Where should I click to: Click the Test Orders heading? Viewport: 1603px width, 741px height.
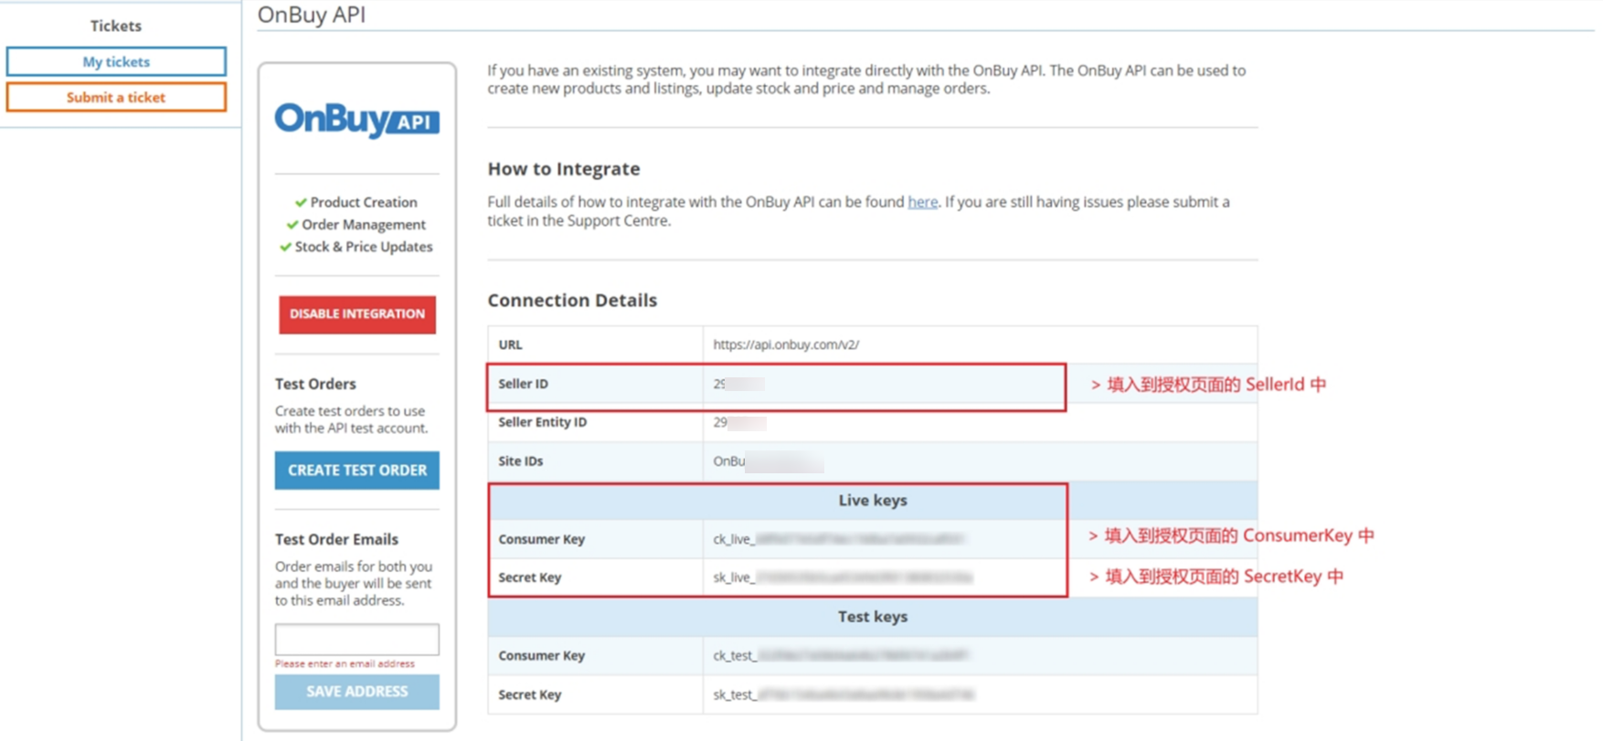(315, 384)
